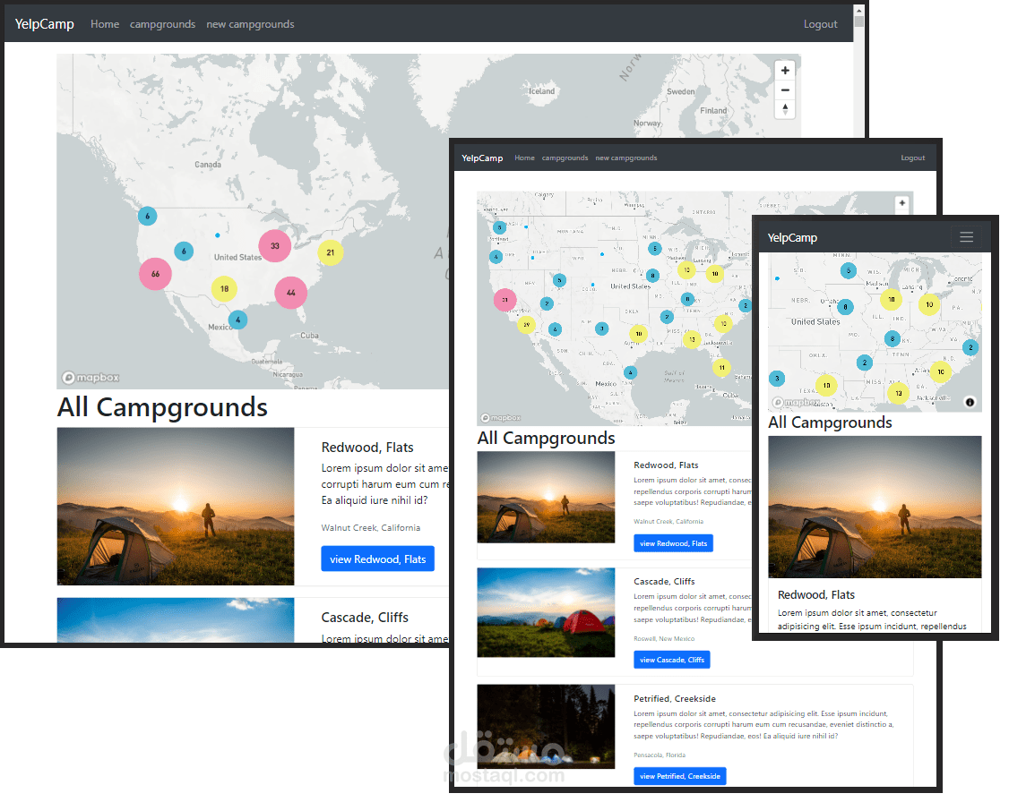Click YelpCamp brand in large window
The height and width of the screenshot is (802, 1009).
click(x=45, y=24)
